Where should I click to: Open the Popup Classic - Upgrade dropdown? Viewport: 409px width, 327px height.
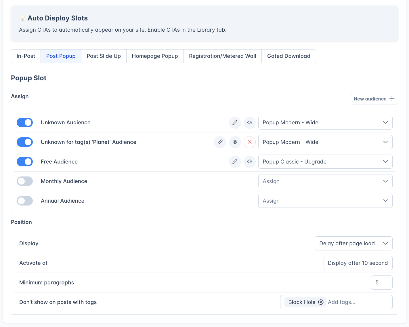click(325, 162)
